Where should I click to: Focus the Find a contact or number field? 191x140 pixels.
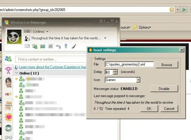click(51, 59)
